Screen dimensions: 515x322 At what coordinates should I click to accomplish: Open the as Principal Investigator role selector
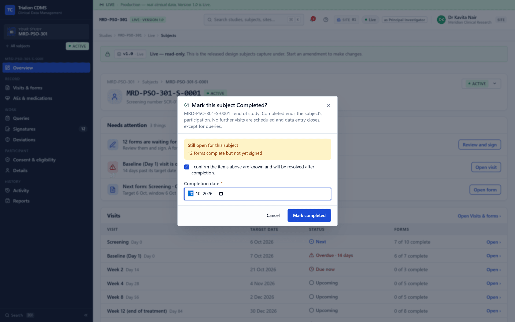[404, 20]
